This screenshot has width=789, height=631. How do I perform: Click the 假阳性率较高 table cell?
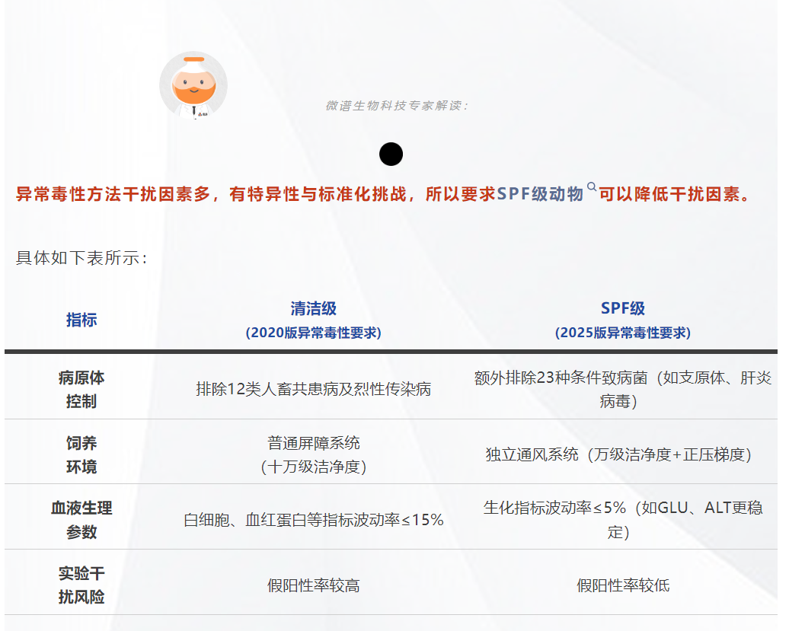(x=313, y=585)
